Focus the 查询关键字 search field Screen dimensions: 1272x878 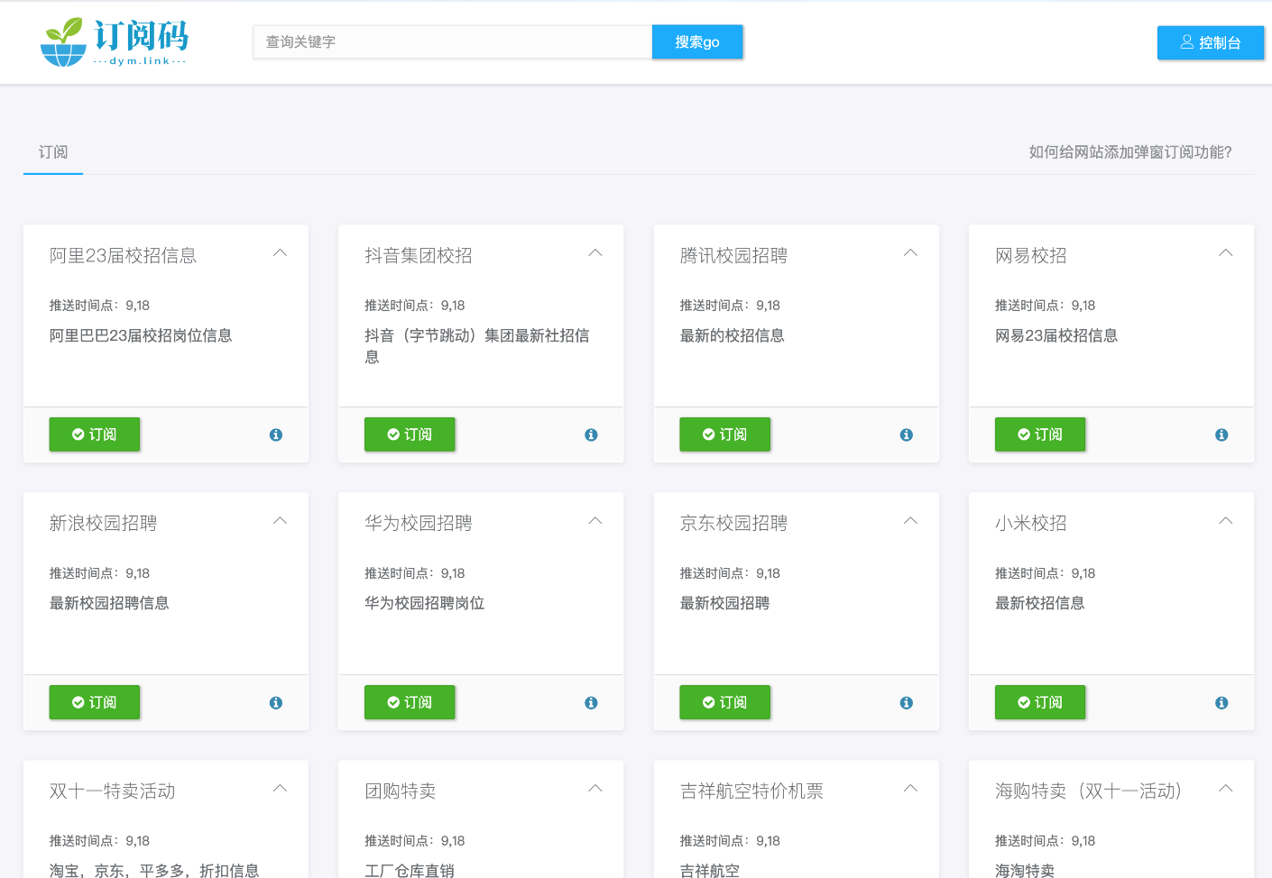pyautogui.click(x=453, y=42)
